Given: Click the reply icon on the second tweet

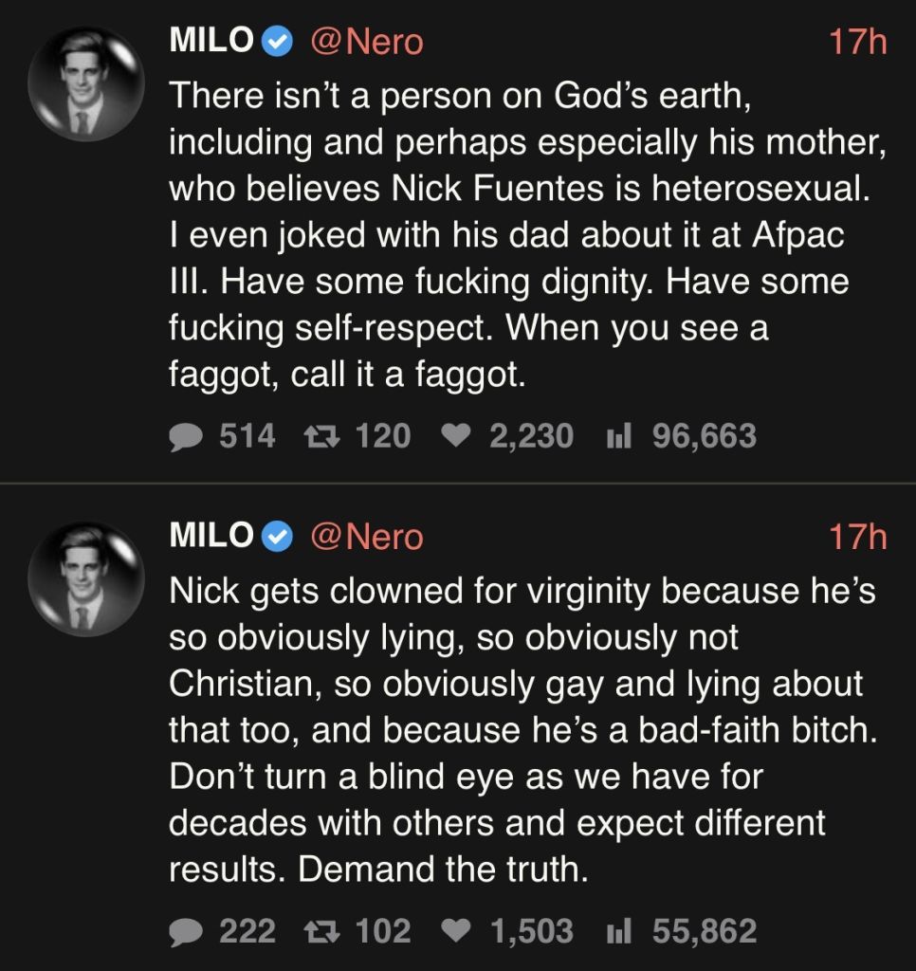Looking at the screenshot, I should (x=188, y=932).
